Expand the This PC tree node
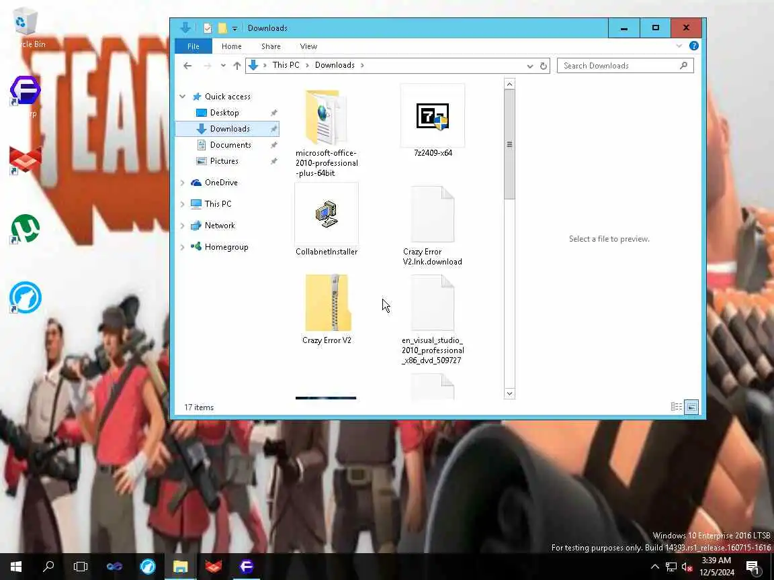Viewport: 774px width, 580px height. click(183, 204)
